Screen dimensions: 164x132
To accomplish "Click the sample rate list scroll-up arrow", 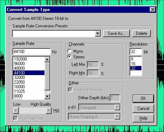I will pyautogui.click(x=47, y=59).
